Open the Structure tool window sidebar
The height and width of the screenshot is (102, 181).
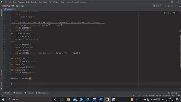click(x=1, y=74)
